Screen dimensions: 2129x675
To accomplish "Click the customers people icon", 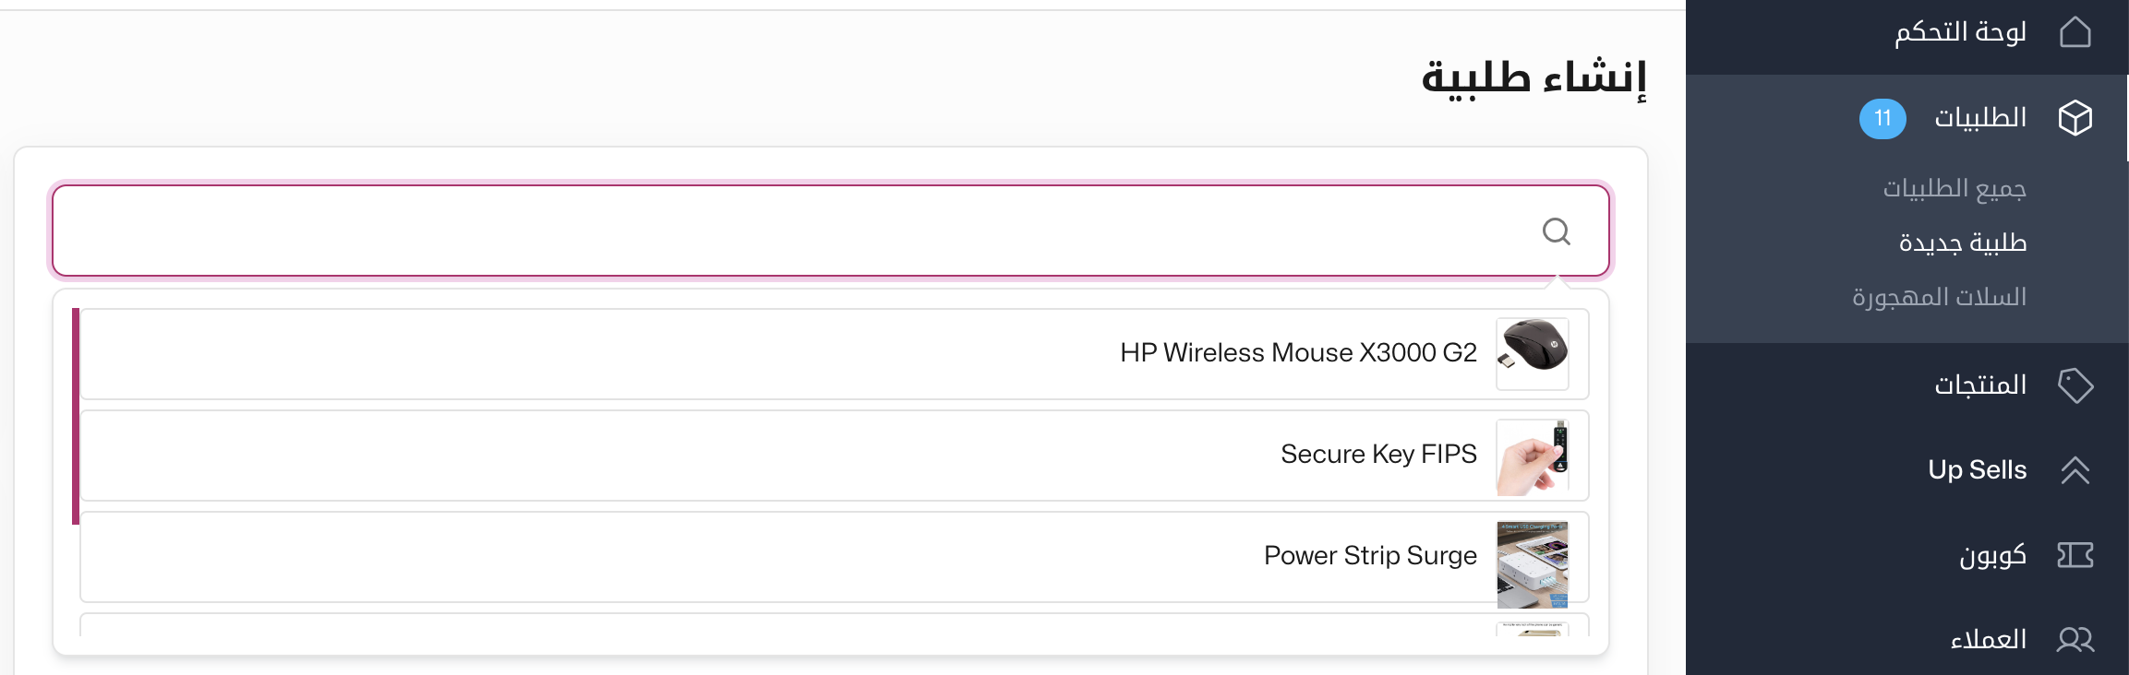I will point(2075,639).
